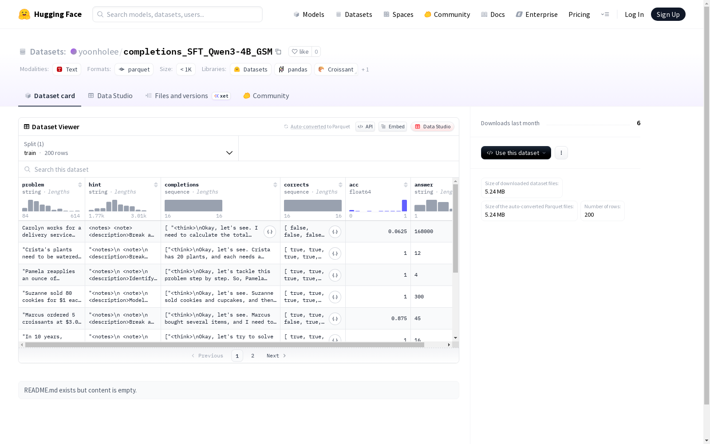Click the Hugging Face logo icon
The image size is (710, 444).
pyautogui.click(x=24, y=14)
